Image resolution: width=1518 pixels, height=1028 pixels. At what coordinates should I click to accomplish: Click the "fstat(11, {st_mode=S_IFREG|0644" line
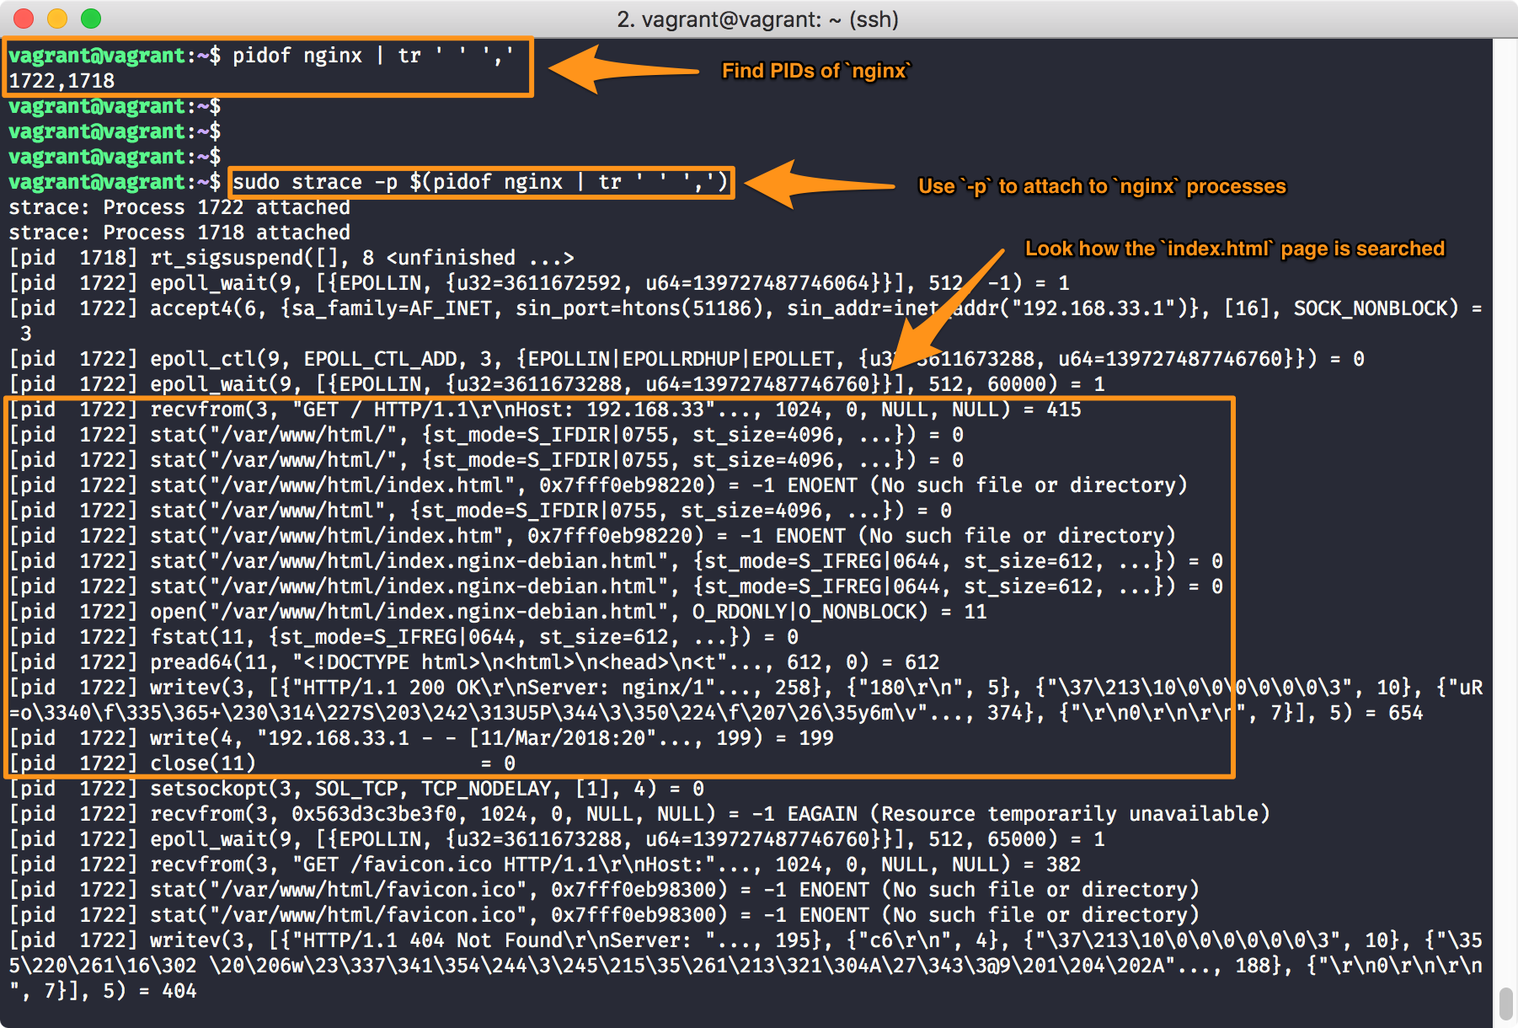pyautogui.click(x=404, y=637)
